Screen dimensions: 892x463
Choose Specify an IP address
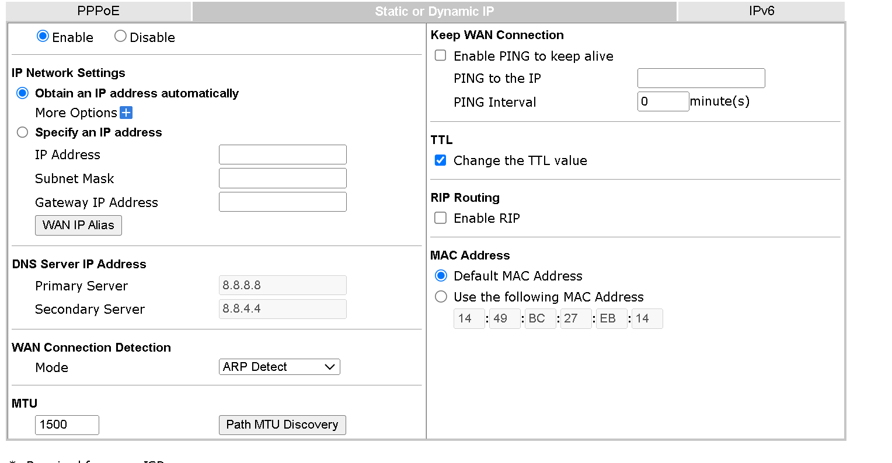[x=22, y=132]
